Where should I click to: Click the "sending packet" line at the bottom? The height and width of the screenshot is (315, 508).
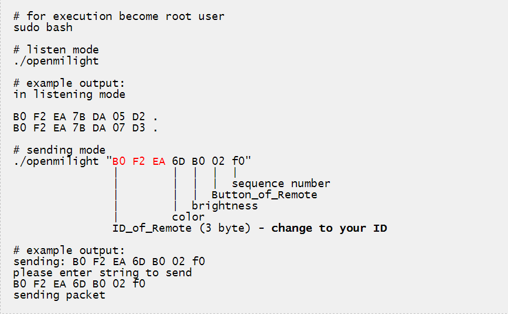click(59, 295)
